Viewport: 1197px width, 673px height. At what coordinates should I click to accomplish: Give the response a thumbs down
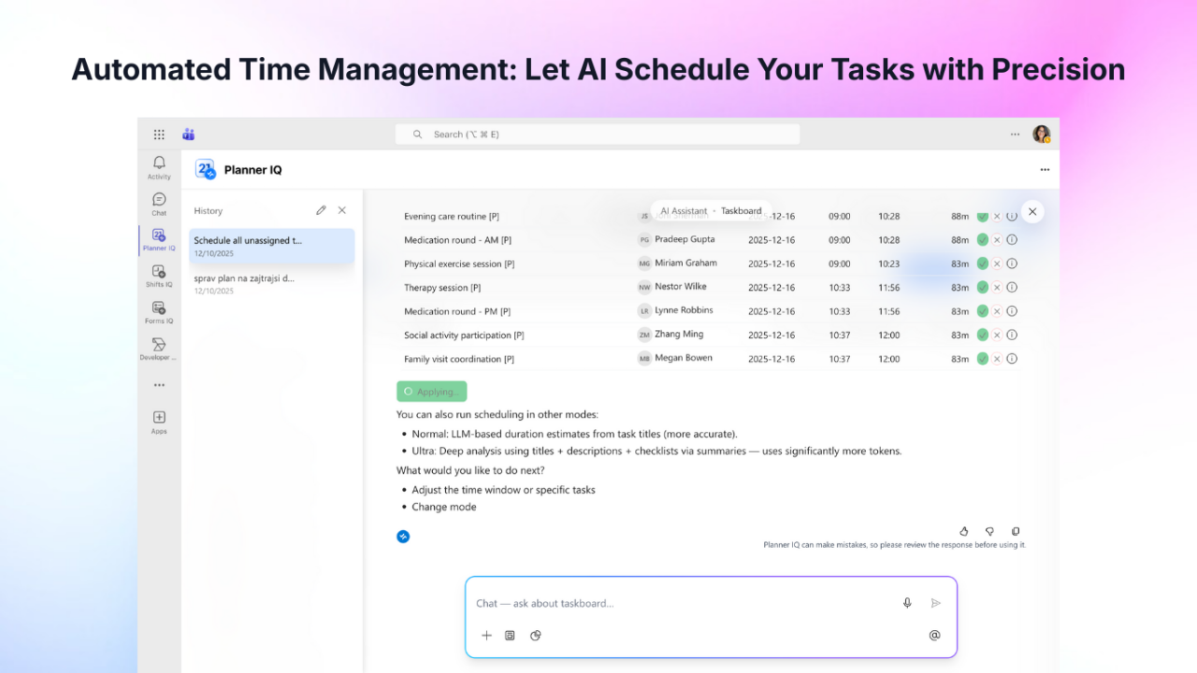pos(989,531)
